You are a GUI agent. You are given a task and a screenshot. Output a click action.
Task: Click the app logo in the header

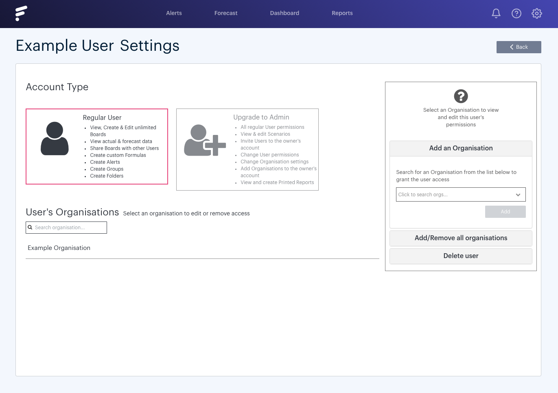(x=21, y=13)
